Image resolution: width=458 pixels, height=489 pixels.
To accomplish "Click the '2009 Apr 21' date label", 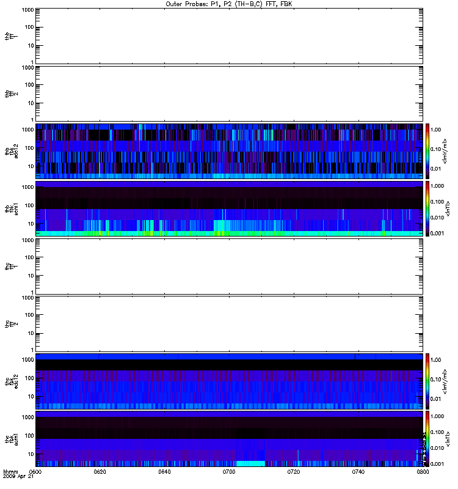I will click(18, 477).
